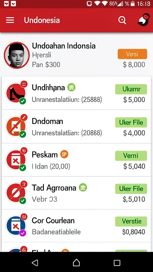This screenshot has height=272, width=153.
Task: Tap the green badge beside Undihhana
Action: pos(71,87)
